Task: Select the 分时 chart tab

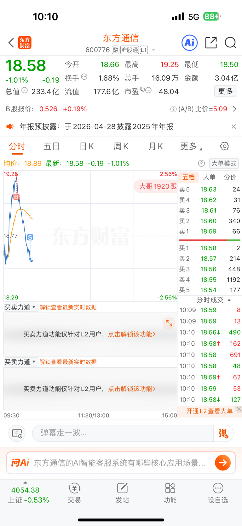Action: [x=17, y=147]
